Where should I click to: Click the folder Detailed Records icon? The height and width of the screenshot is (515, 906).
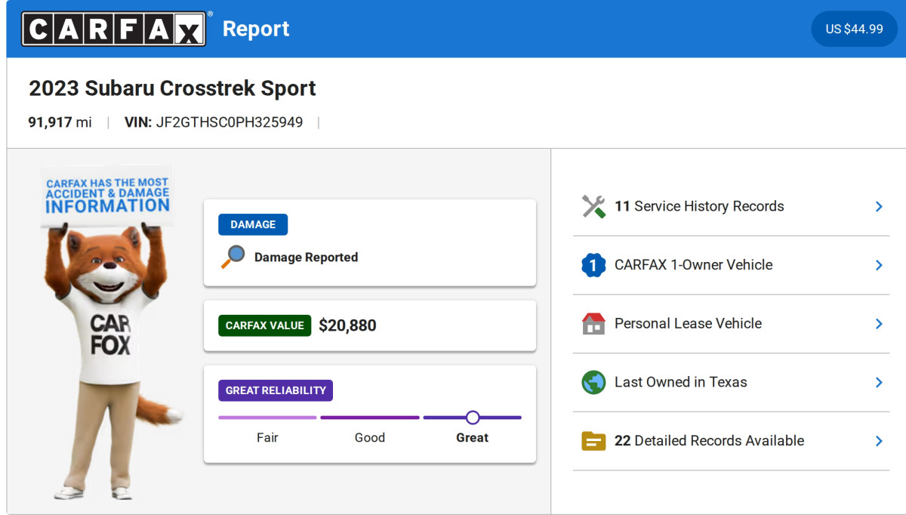[594, 441]
